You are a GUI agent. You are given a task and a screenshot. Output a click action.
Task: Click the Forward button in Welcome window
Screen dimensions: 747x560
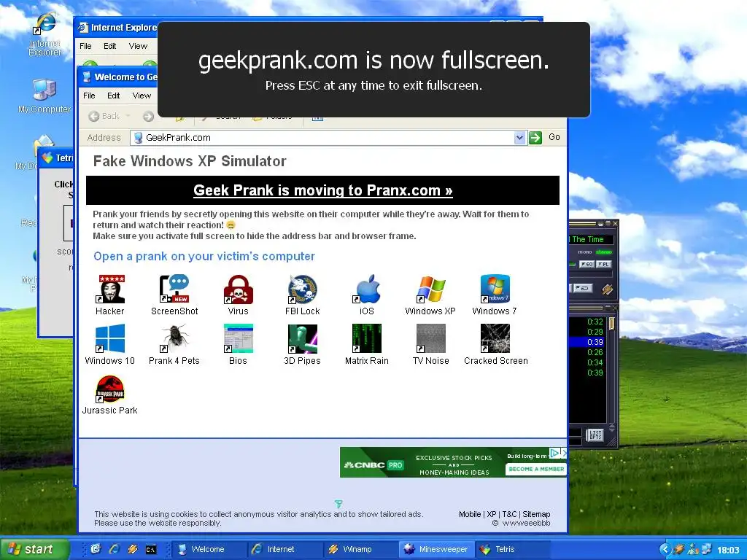click(x=148, y=116)
